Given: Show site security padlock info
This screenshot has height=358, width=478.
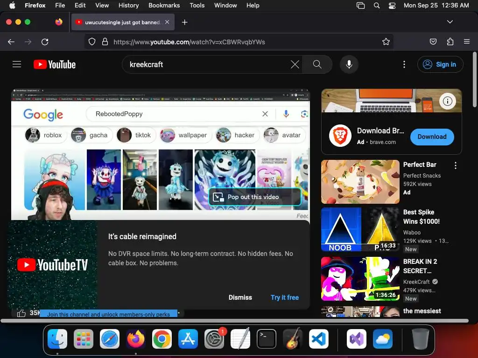Looking at the screenshot, I should 105,41.
